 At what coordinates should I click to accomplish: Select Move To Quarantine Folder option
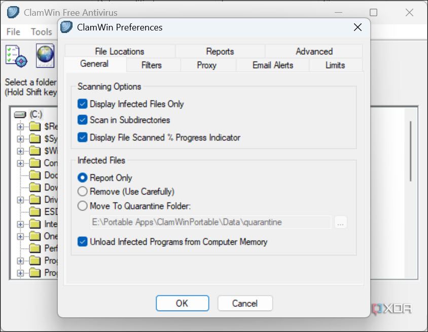click(83, 206)
